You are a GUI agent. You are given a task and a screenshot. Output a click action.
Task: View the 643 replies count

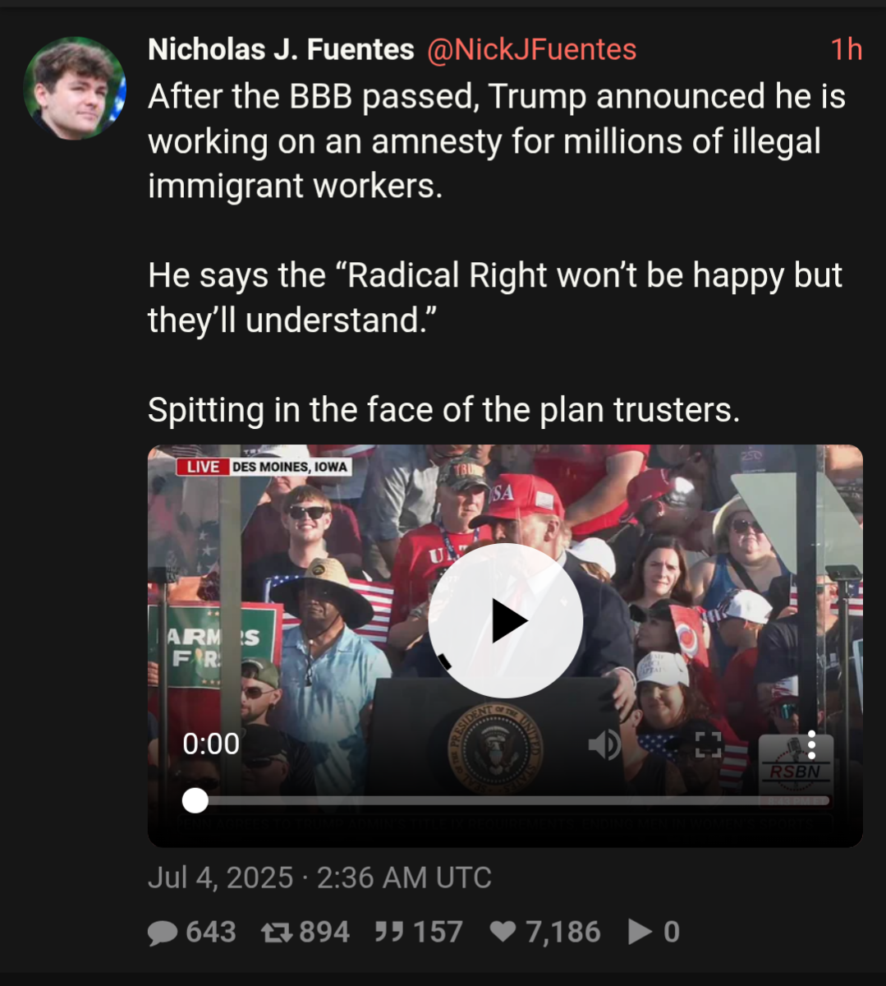point(211,932)
